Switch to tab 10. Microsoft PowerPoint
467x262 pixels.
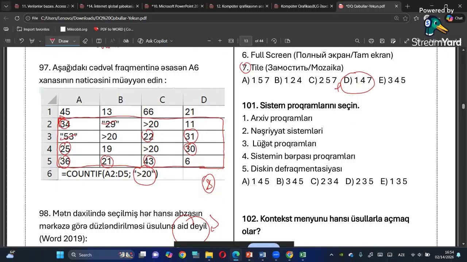click(174, 6)
